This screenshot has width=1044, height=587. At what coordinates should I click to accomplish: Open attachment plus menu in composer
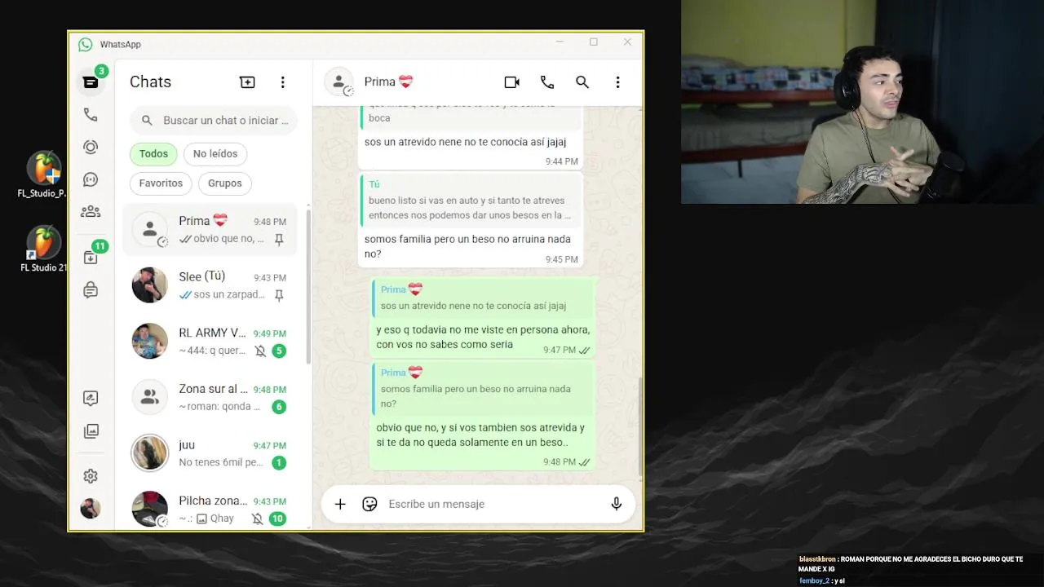340,504
